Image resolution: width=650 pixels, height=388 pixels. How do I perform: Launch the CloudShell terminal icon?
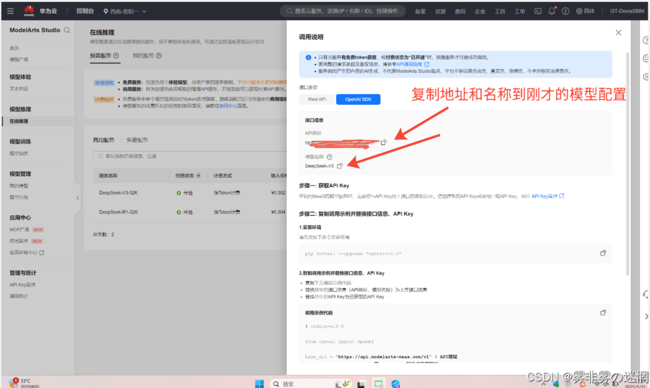tap(538, 11)
